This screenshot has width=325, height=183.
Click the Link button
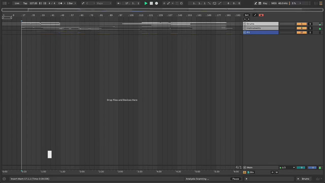[x=17, y=3]
